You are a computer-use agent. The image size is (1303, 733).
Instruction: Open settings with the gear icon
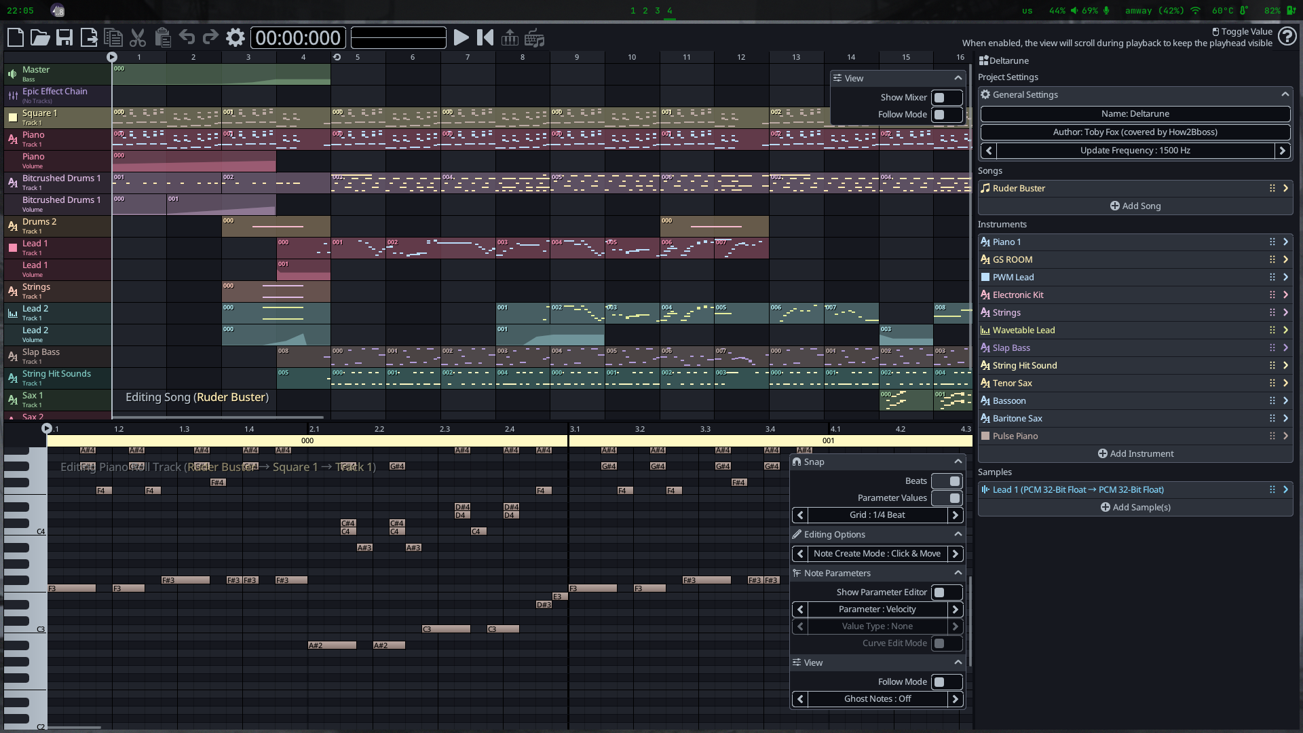[x=235, y=38]
